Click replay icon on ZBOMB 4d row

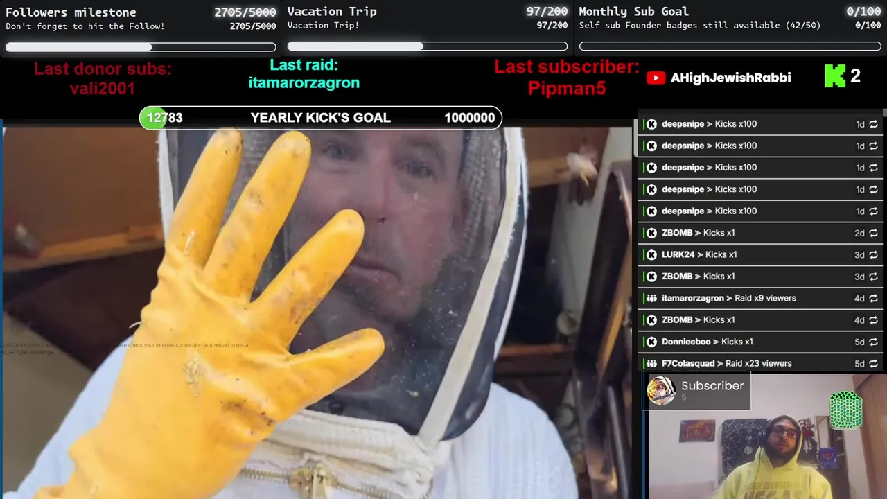873,319
